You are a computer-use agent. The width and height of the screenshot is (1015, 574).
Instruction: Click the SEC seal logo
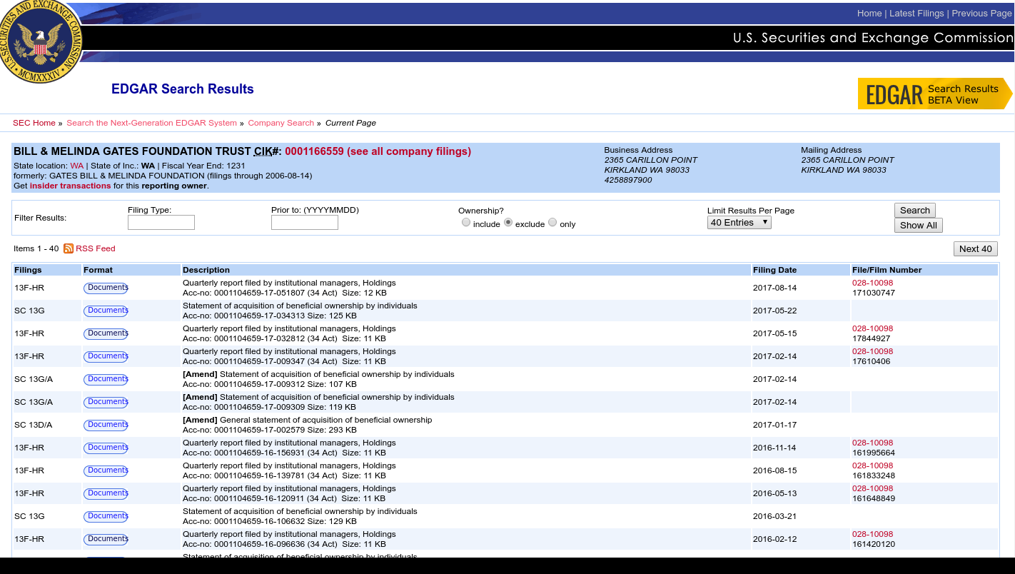coord(40,41)
